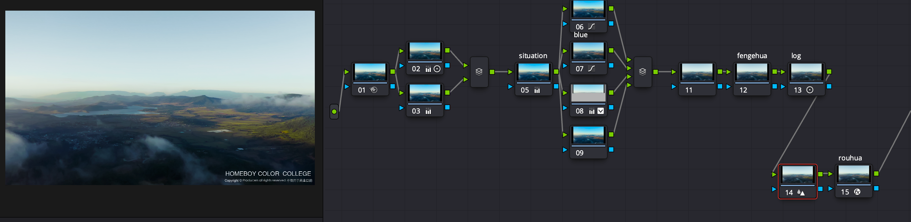
Task: Click the circular window icon on node 13
Action: (x=809, y=90)
